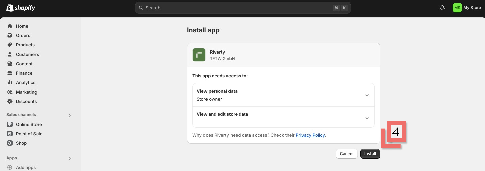Expand the Apps section chevron
The width and height of the screenshot is (485, 171).
click(x=70, y=158)
